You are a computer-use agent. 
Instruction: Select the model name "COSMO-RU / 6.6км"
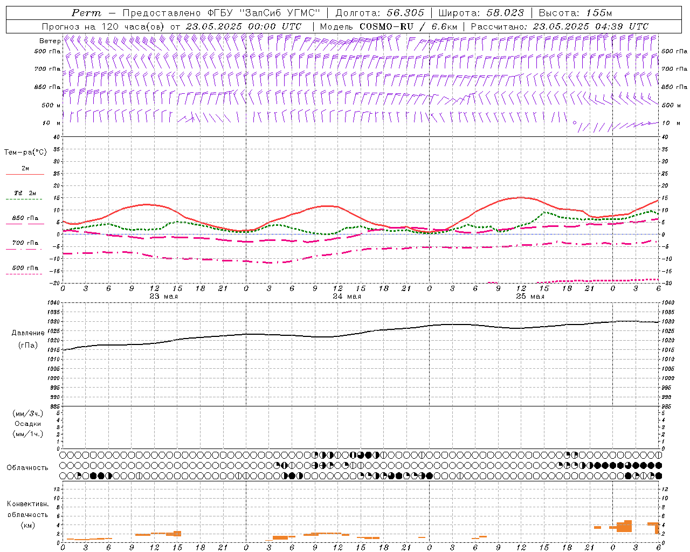coord(408,26)
